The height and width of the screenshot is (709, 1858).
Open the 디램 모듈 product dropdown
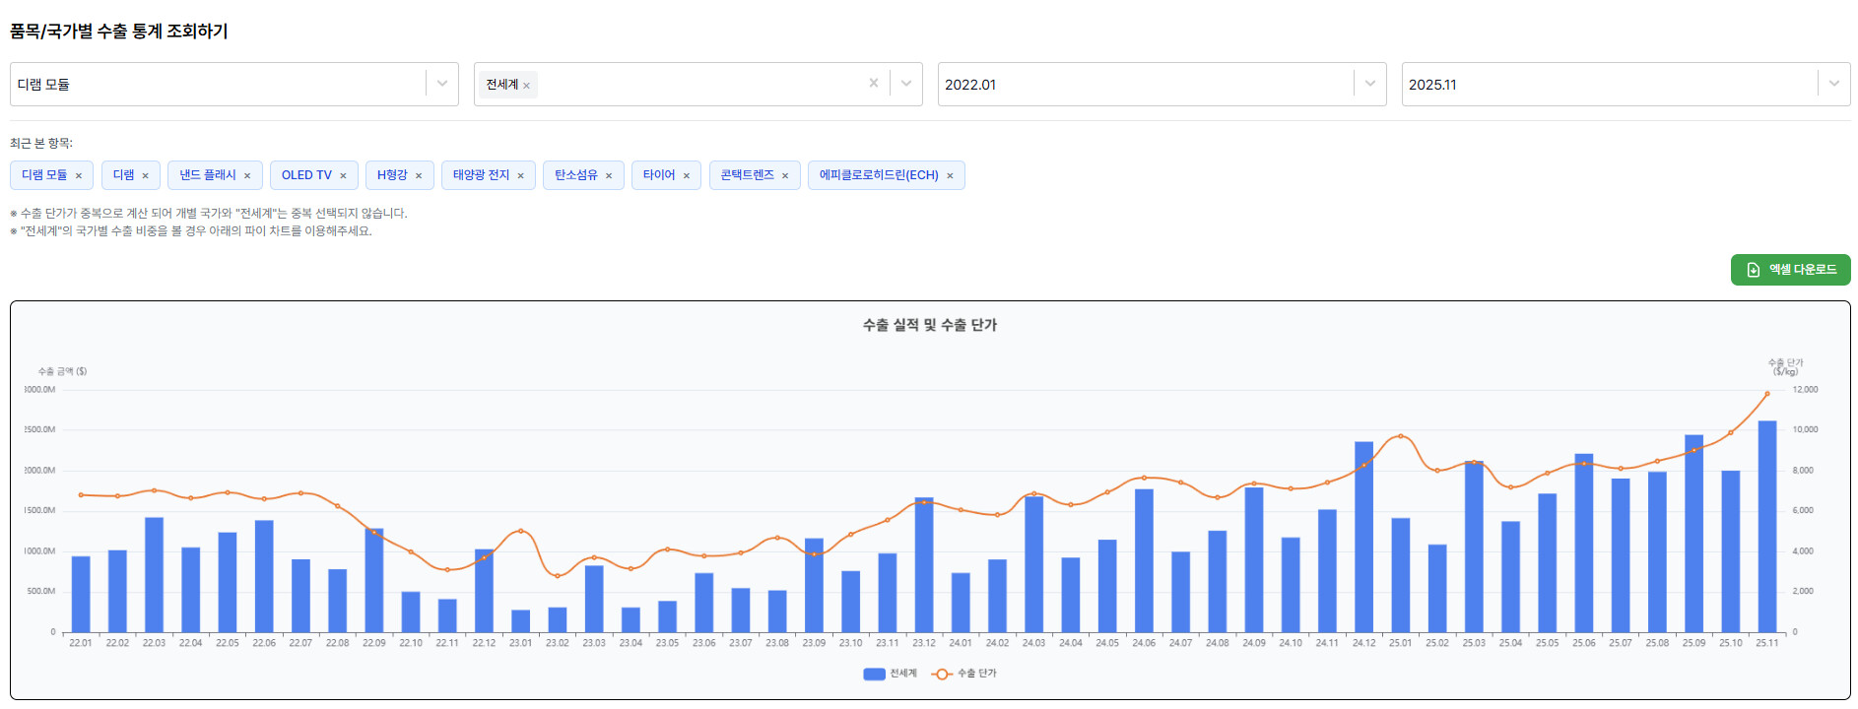442,84
